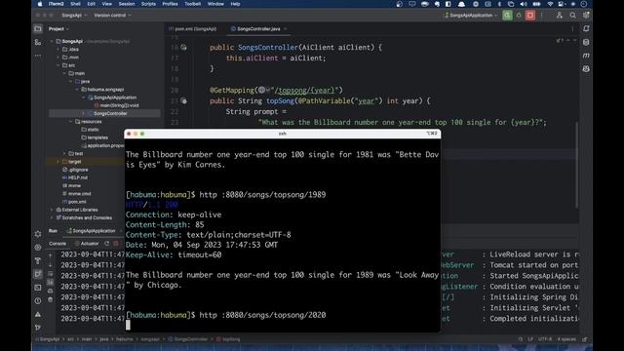Click the gutter endpoint icon on line 21
The height and width of the screenshot is (351, 624).
[183, 101]
